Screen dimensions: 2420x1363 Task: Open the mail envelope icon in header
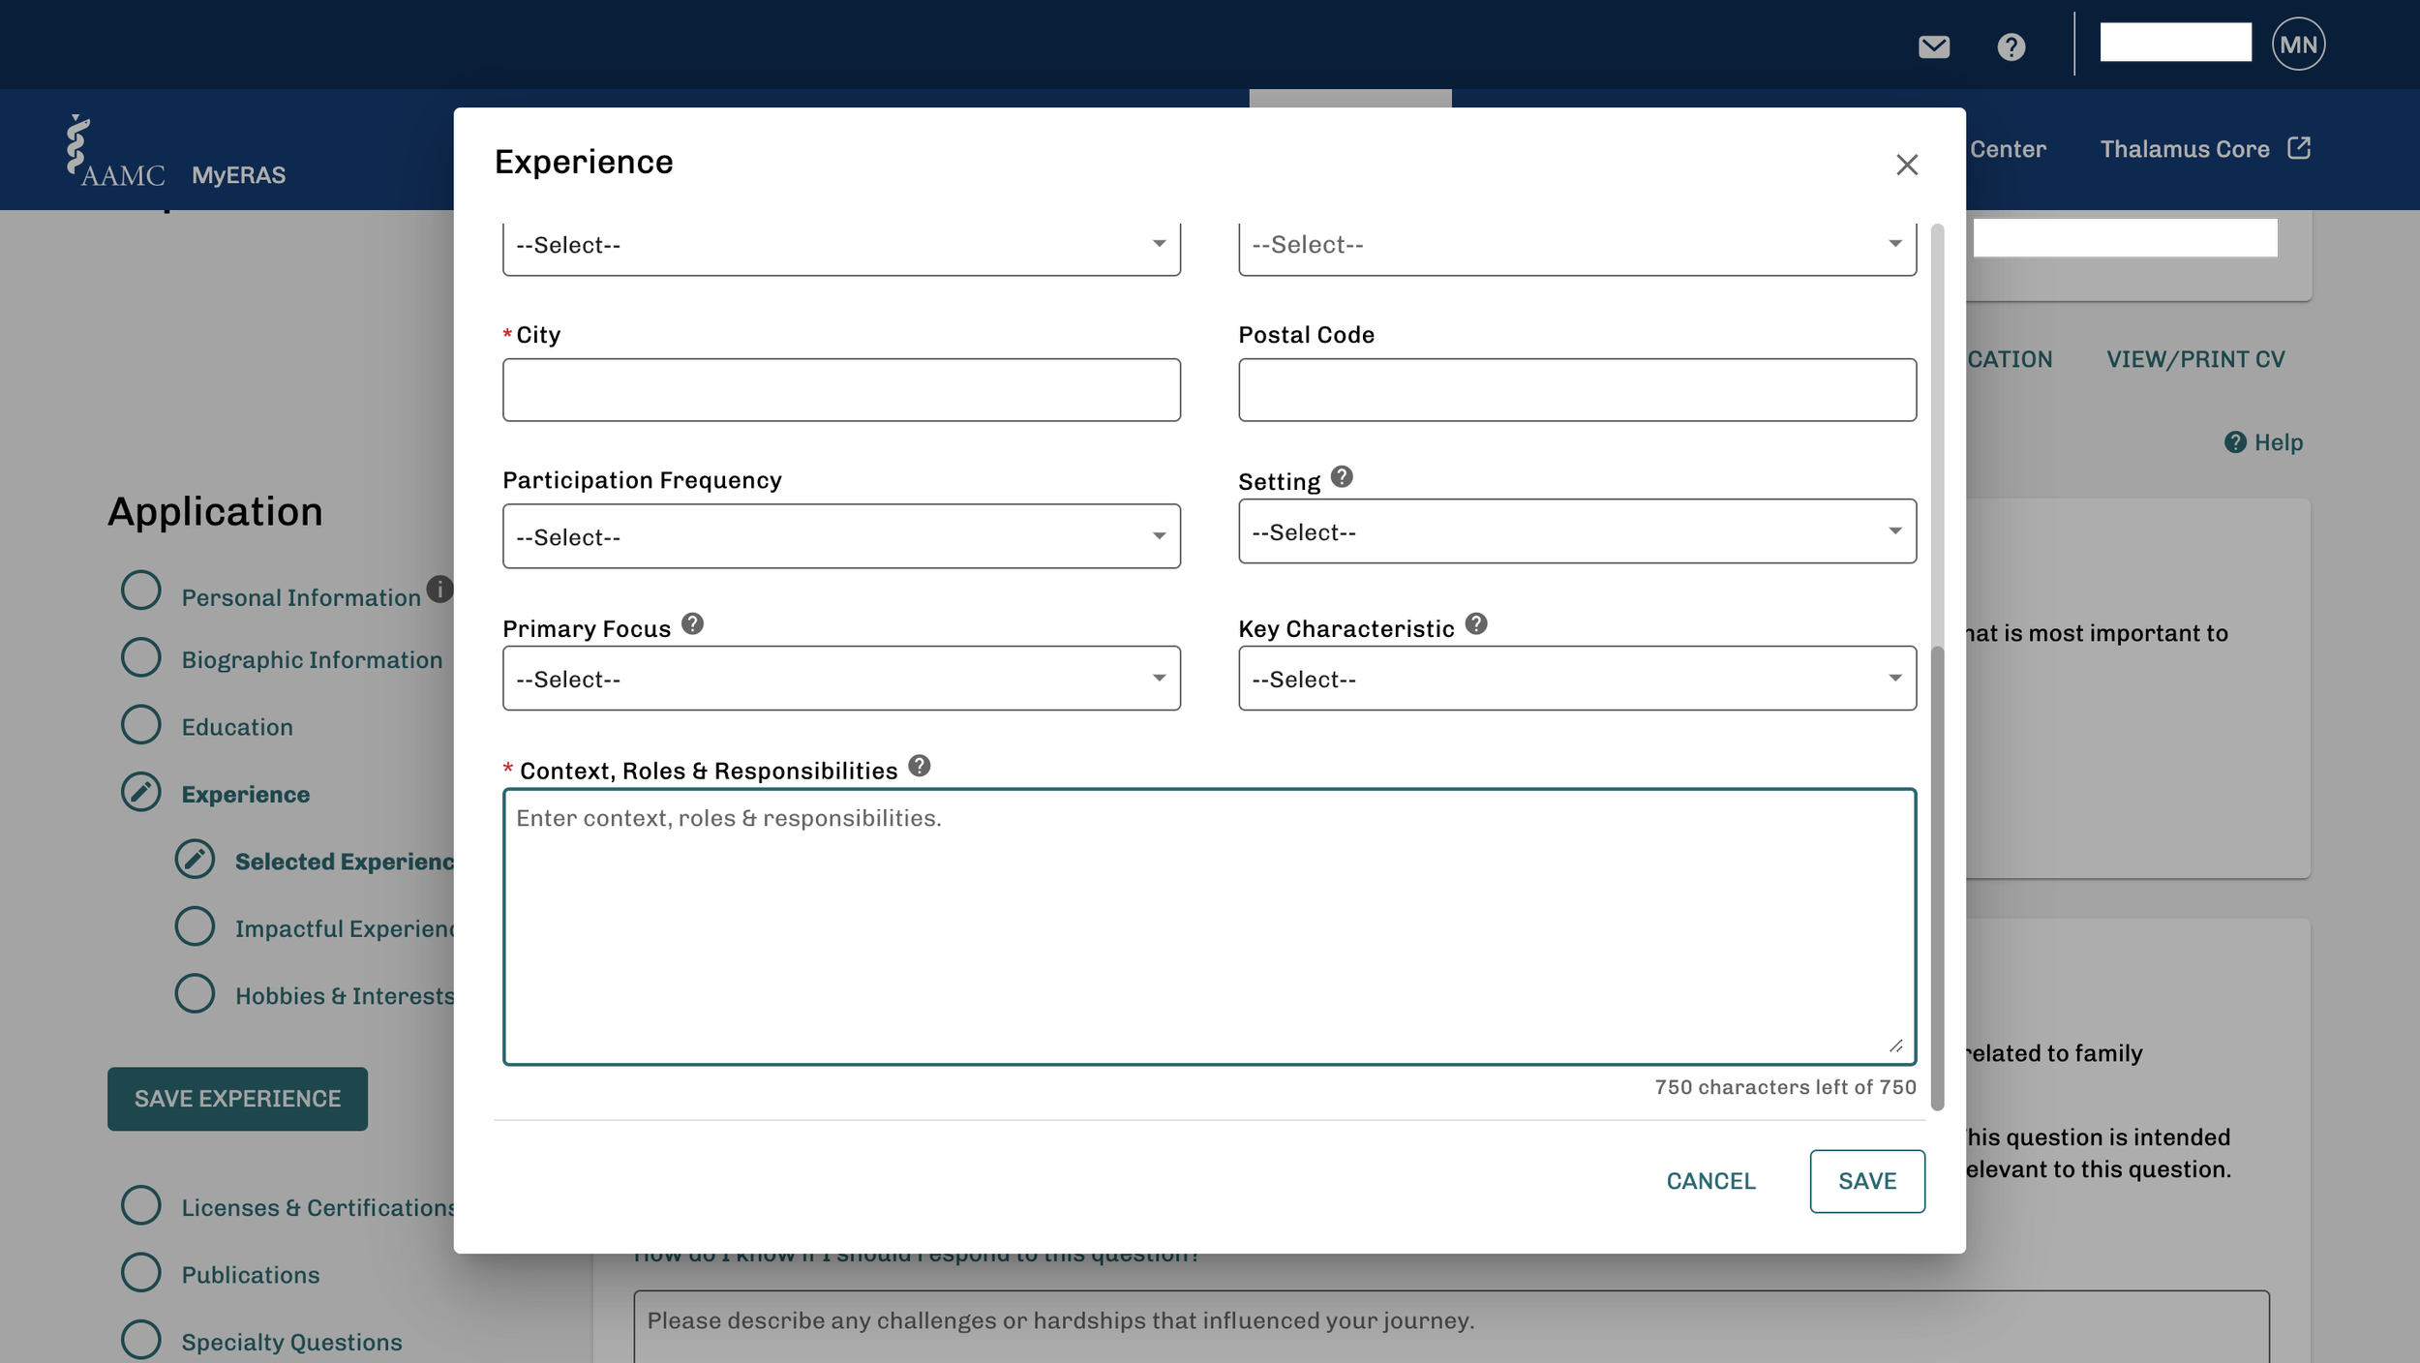click(1933, 46)
